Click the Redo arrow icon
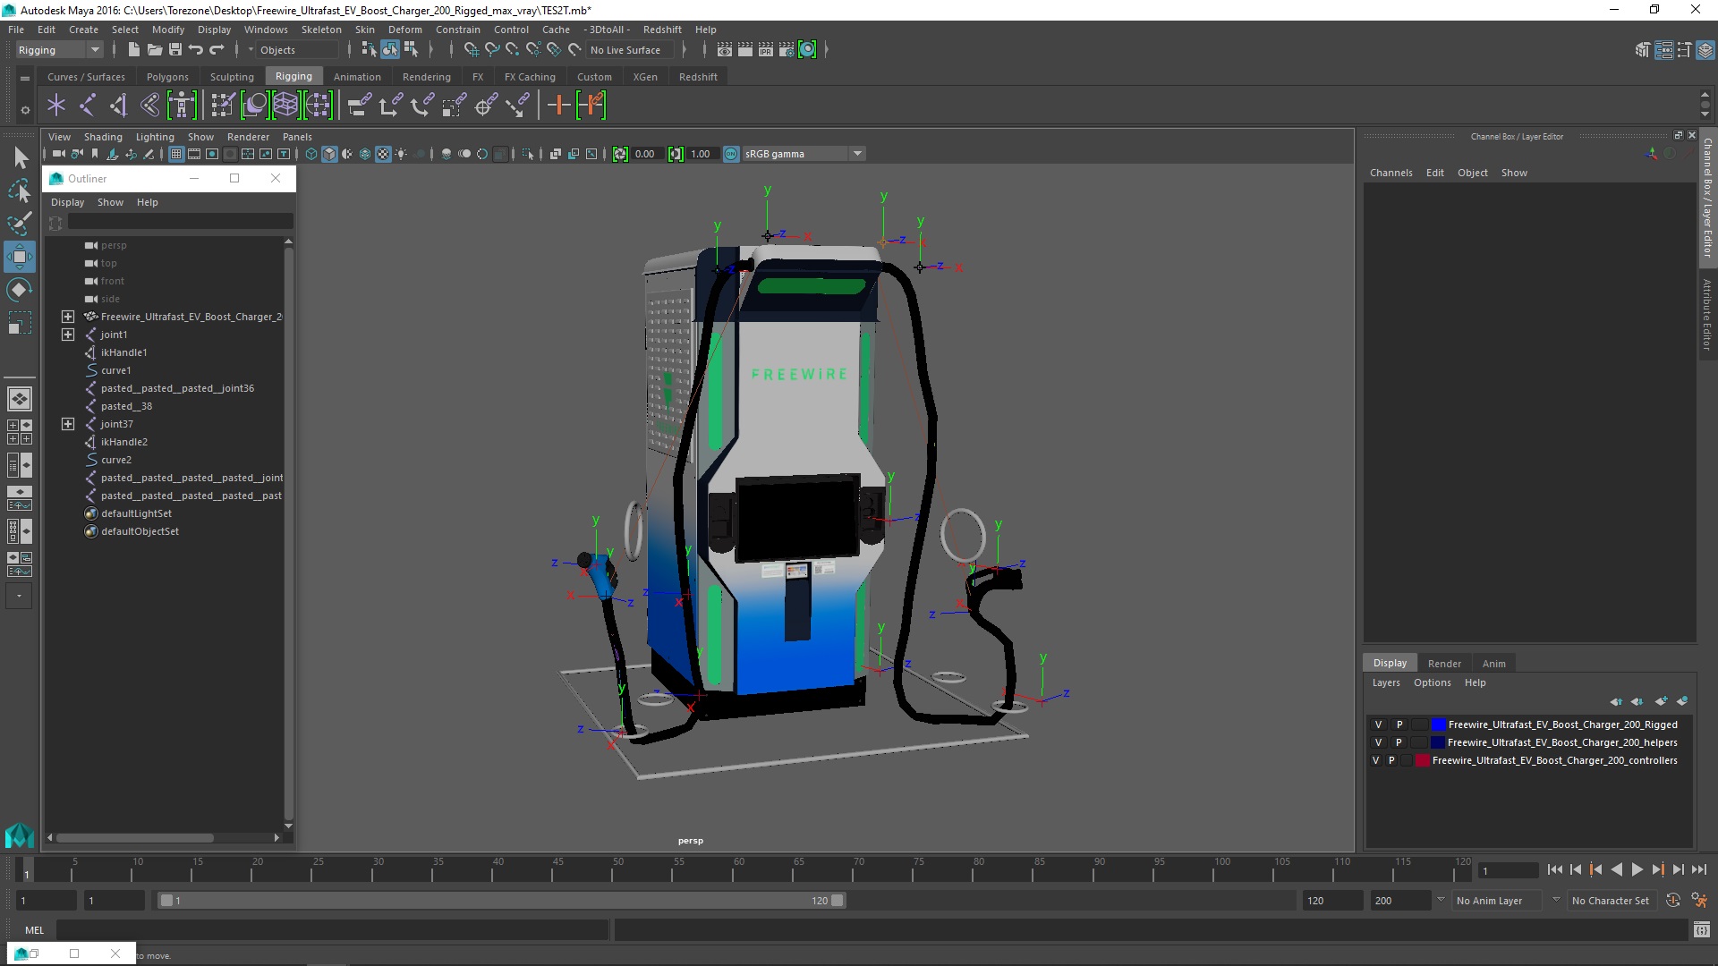Viewport: 1718px width, 966px height. pos(217,50)
